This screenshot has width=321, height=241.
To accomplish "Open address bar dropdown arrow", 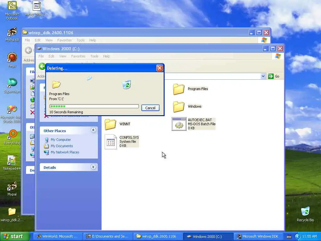I will pos(263,76).
